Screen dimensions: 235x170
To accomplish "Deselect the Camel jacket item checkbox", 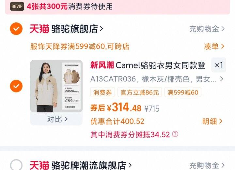I will tap(16, 86).
